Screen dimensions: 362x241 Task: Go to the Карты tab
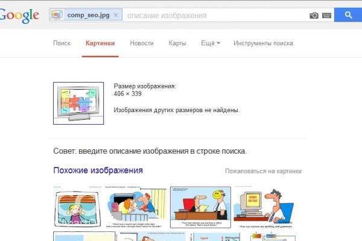177,43
